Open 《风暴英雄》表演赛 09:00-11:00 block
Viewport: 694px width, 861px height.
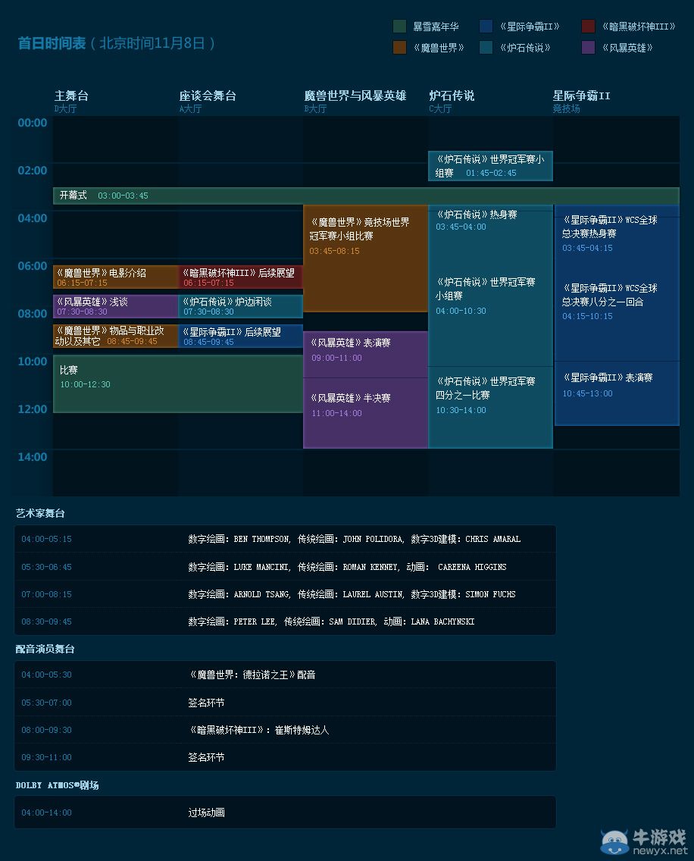coord(366,355)
